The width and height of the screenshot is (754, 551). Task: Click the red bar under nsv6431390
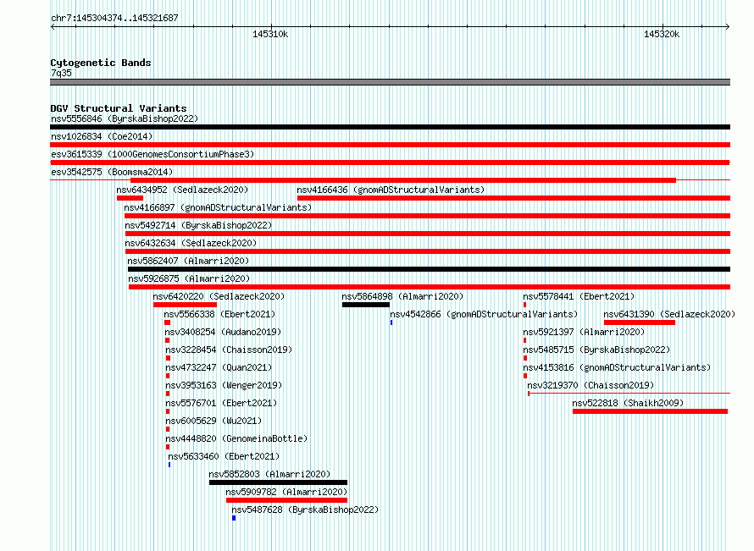point(640,322)
